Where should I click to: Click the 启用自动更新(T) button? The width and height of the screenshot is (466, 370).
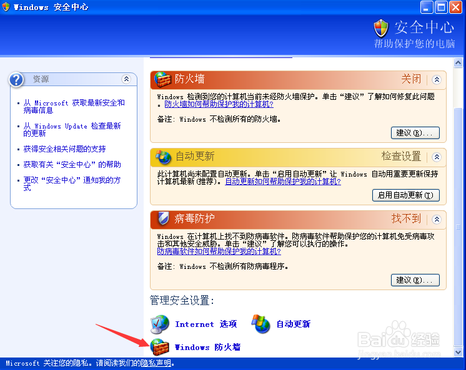405,195
